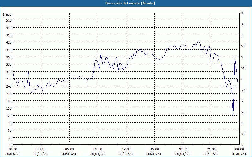The width and height of the screenshot is (252, 157).
Task: Select the N compass label beside 360
Action: 242,57
